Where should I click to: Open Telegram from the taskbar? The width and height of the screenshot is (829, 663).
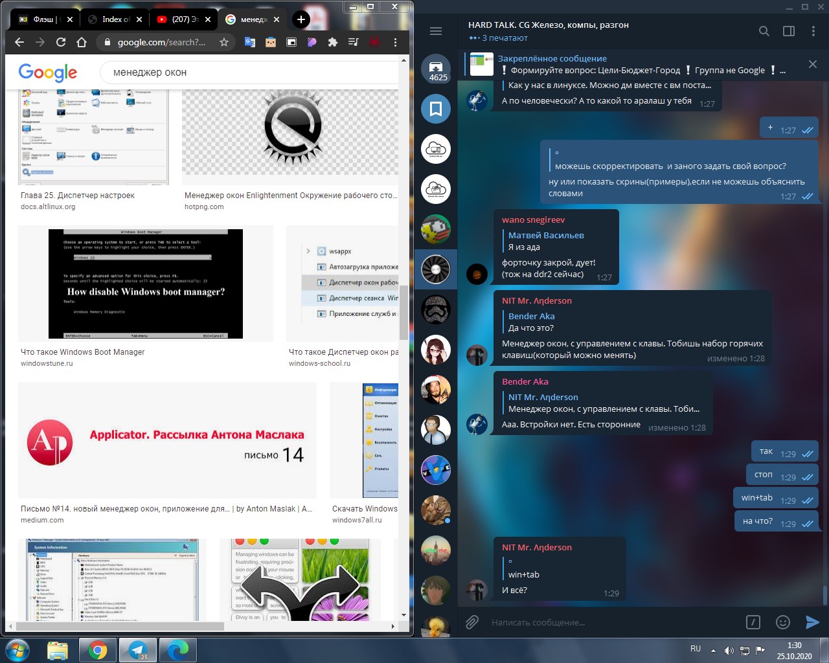click(x=138, y=650)
